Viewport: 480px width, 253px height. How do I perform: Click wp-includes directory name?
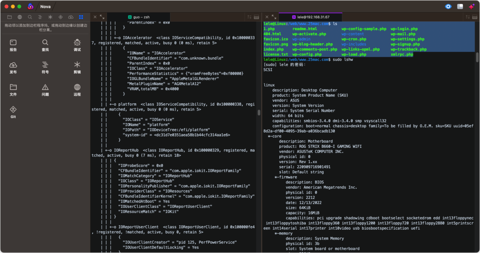tap(354, 44)
